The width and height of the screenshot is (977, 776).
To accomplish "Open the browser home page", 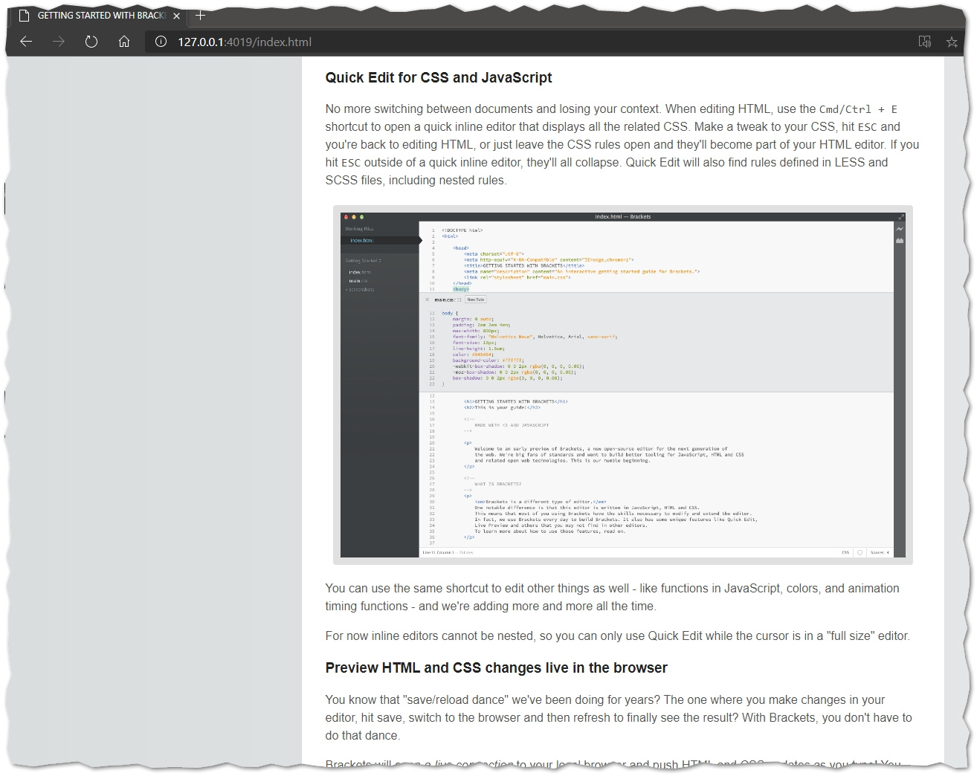I will pyautogui.click(x=124, y=42).
